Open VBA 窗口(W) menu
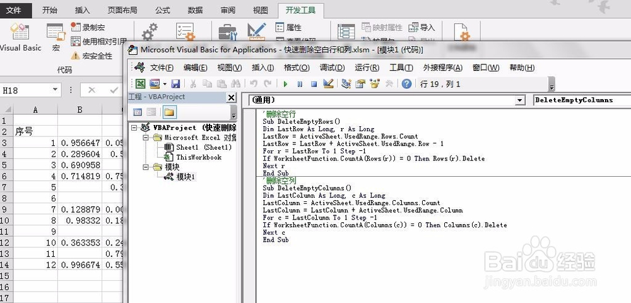 pyautogui.click(x=486, y=68)
